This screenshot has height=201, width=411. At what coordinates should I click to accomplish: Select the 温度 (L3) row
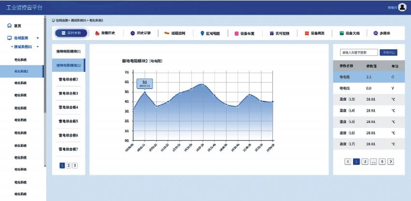[x=369, y=99]
